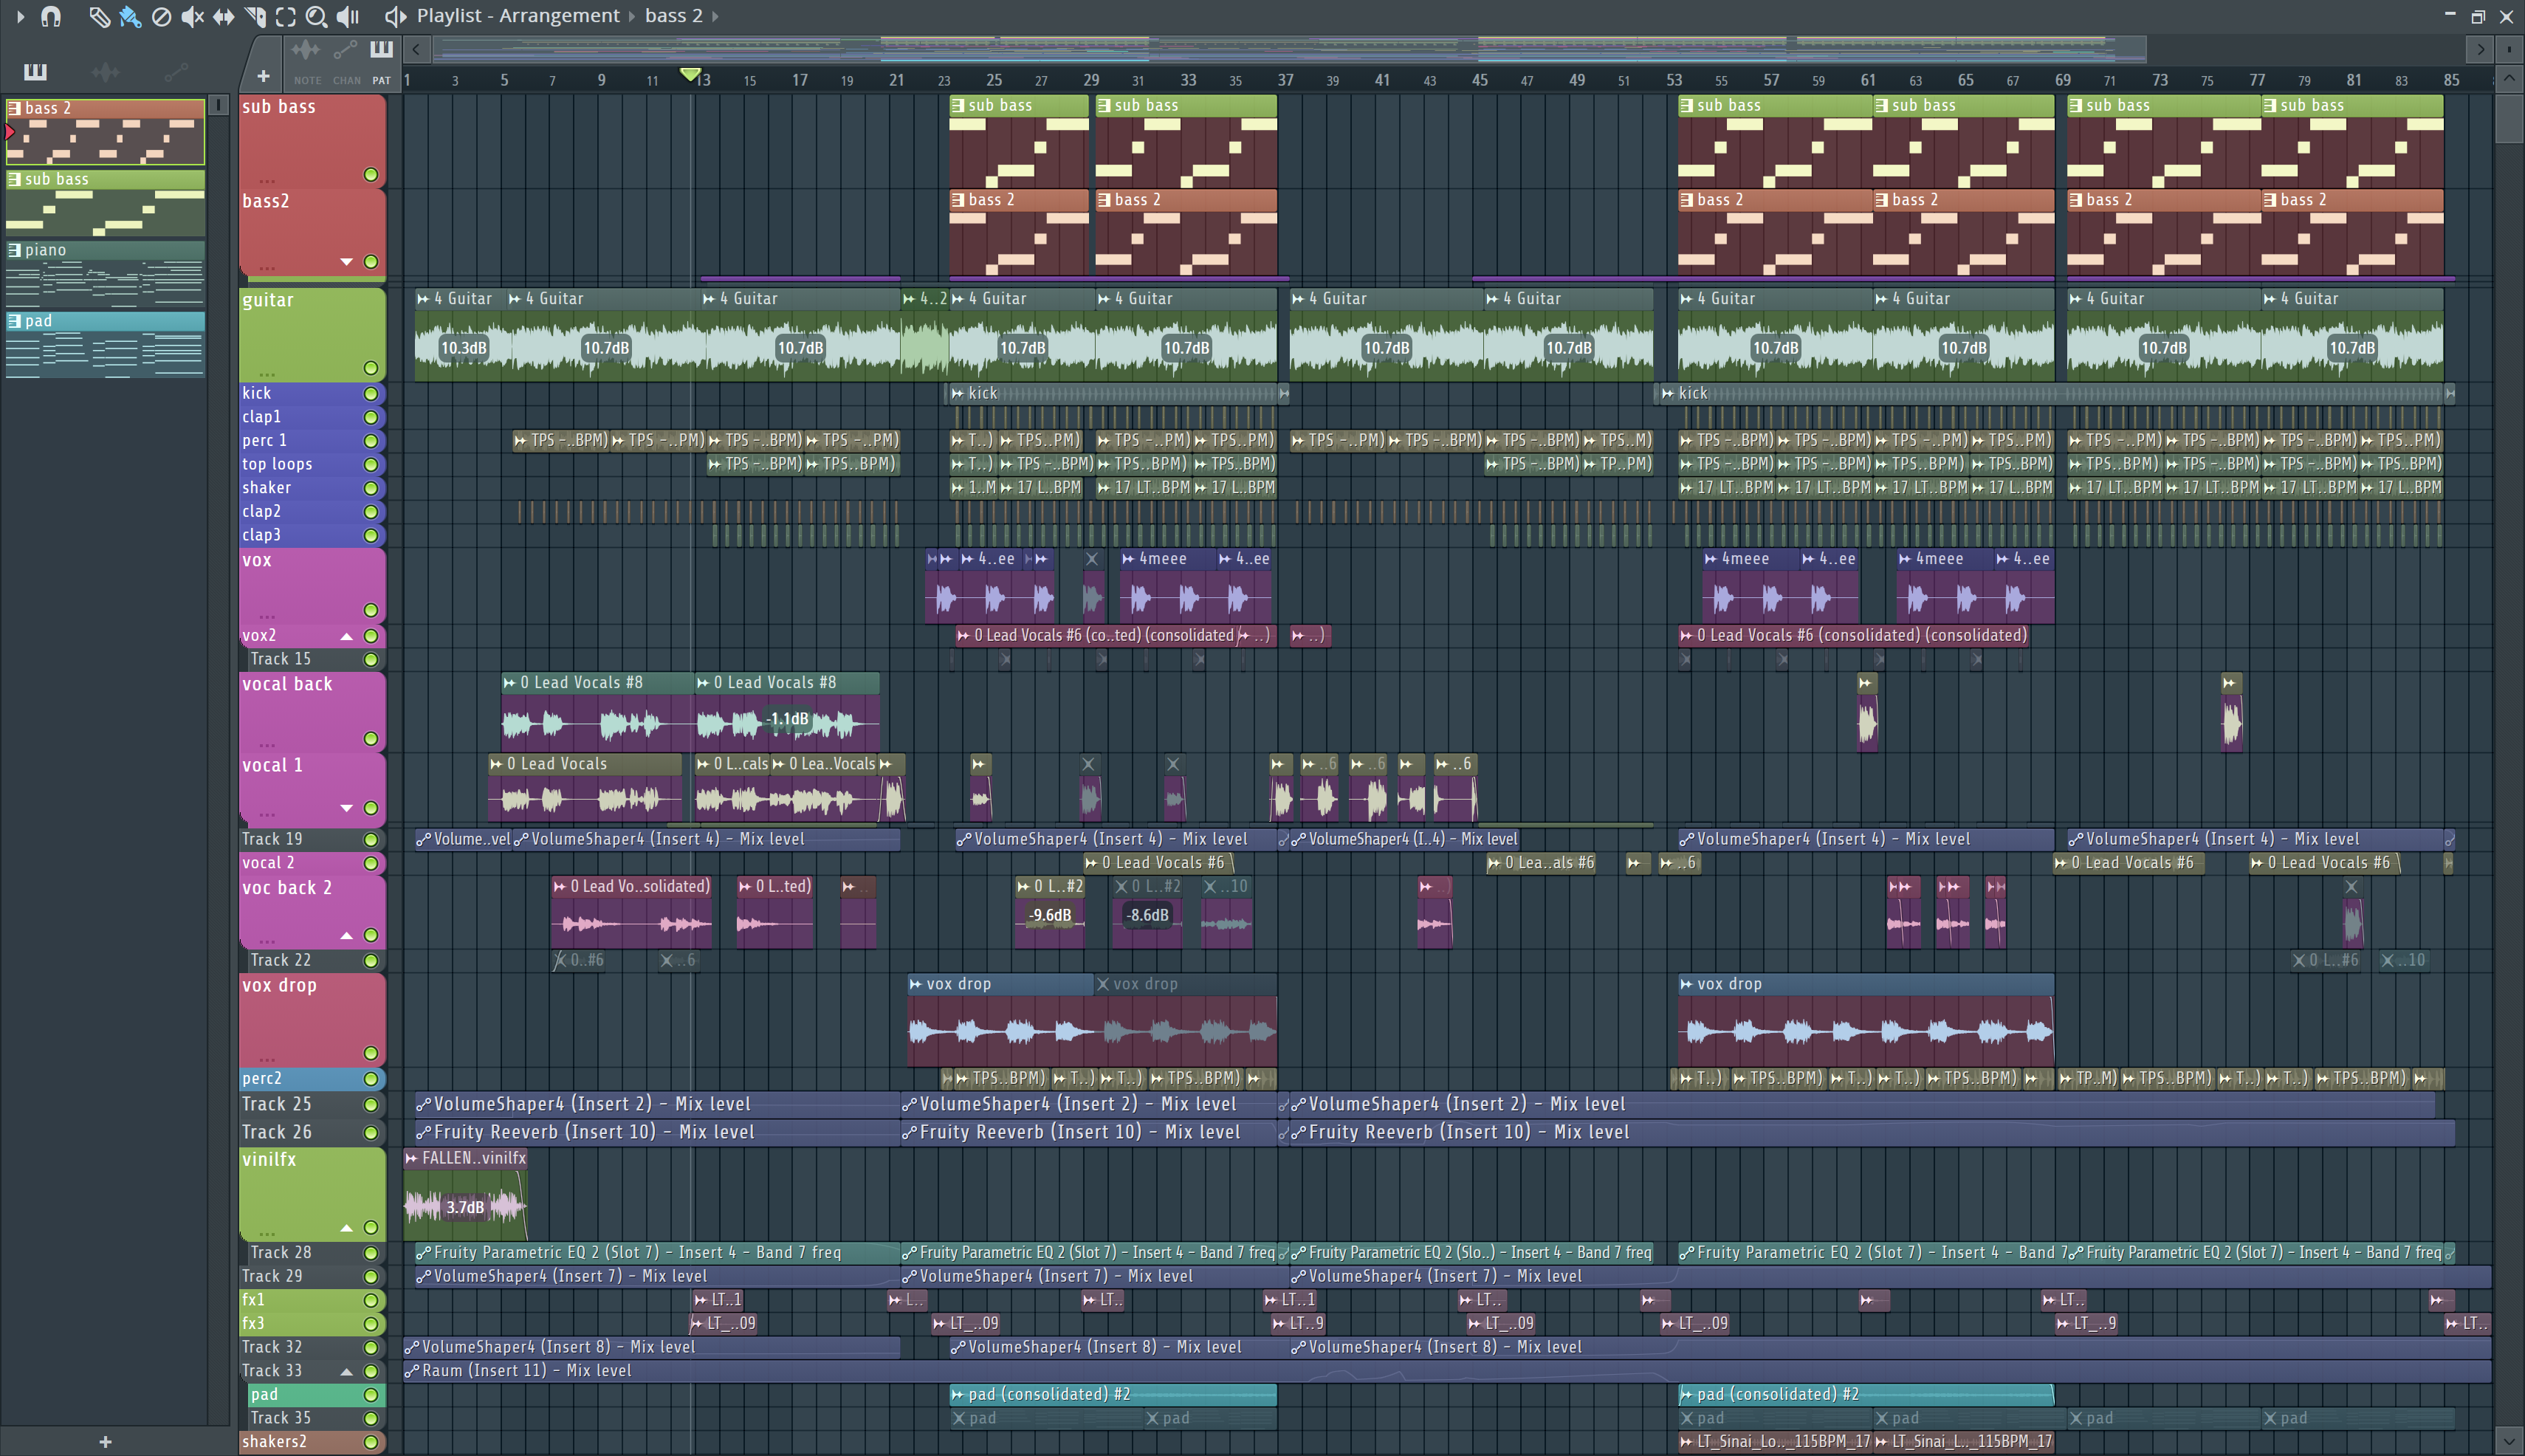Click the Playlist - Arrangement title
2525x1456 pixels.
(518, 16)
